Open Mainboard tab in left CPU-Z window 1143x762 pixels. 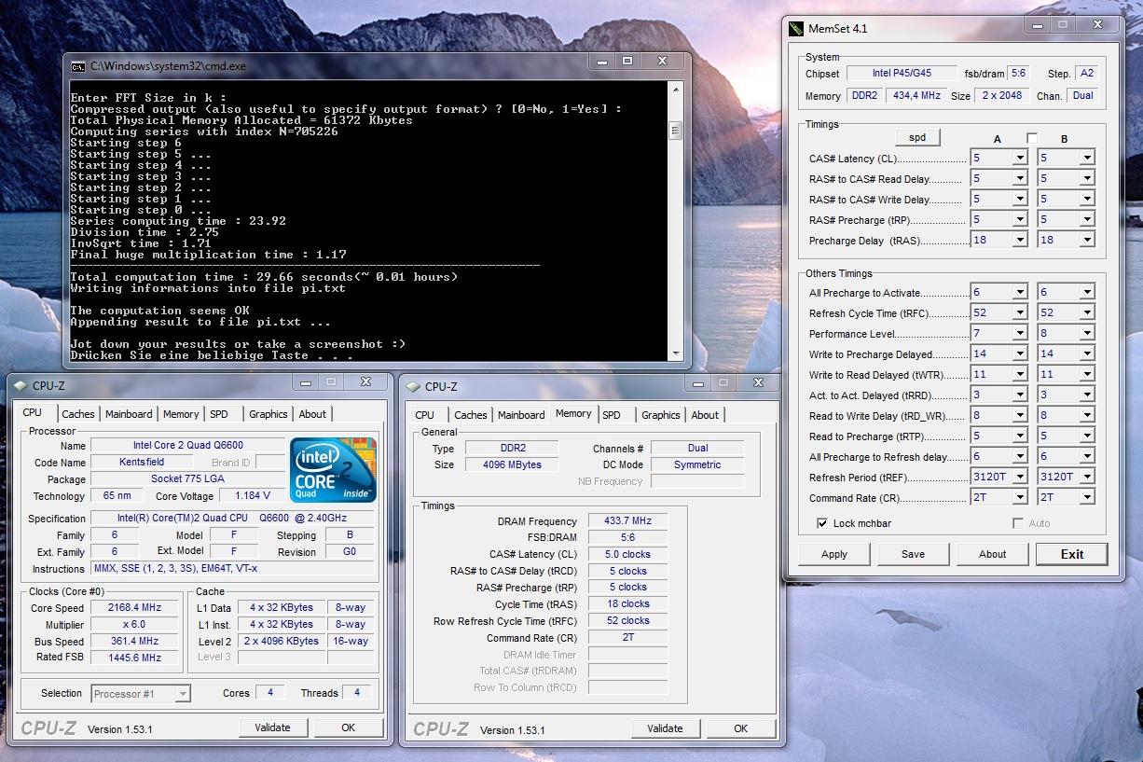point(129,414)
